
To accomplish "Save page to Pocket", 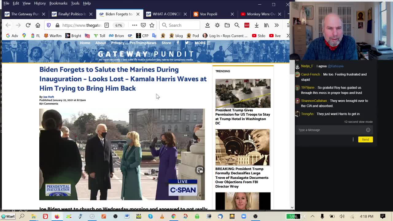I will 143,25.
